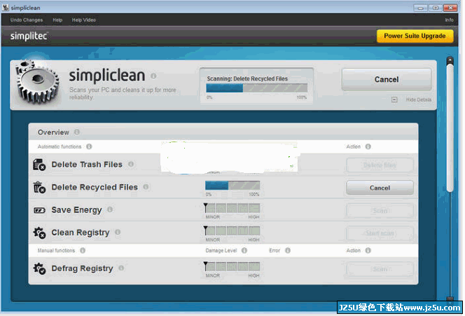This screenshot has height=316, width=465.
Task: Click the main scanning progress bar
Action: click(x=257, y=88)
